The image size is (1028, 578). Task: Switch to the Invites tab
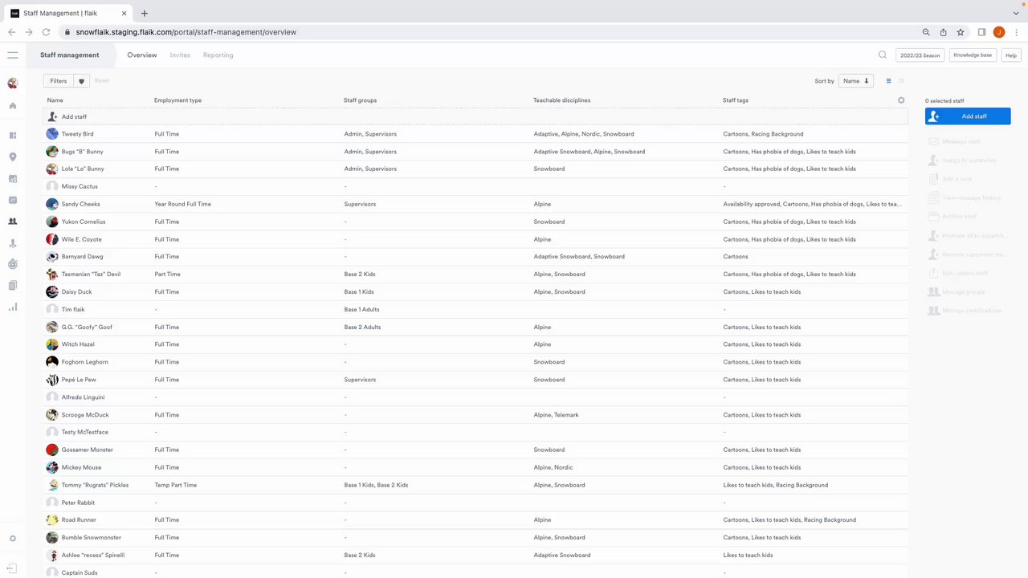(x=180, y=55)
